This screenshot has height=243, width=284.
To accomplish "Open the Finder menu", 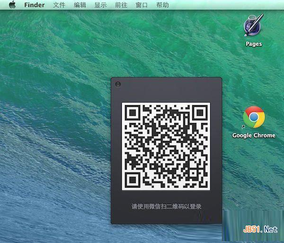I will pos(35,5).
